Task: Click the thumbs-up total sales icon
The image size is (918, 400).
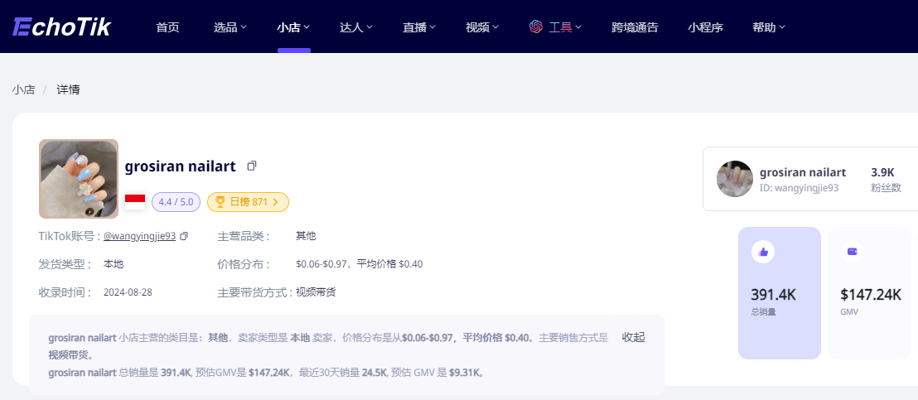Action: (762, 252)
